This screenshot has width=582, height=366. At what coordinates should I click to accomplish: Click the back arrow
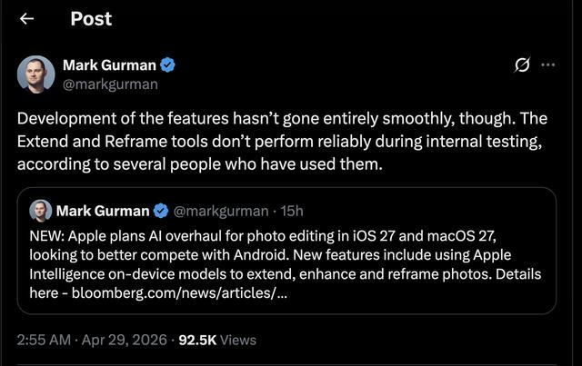click(x=27, y=18)
